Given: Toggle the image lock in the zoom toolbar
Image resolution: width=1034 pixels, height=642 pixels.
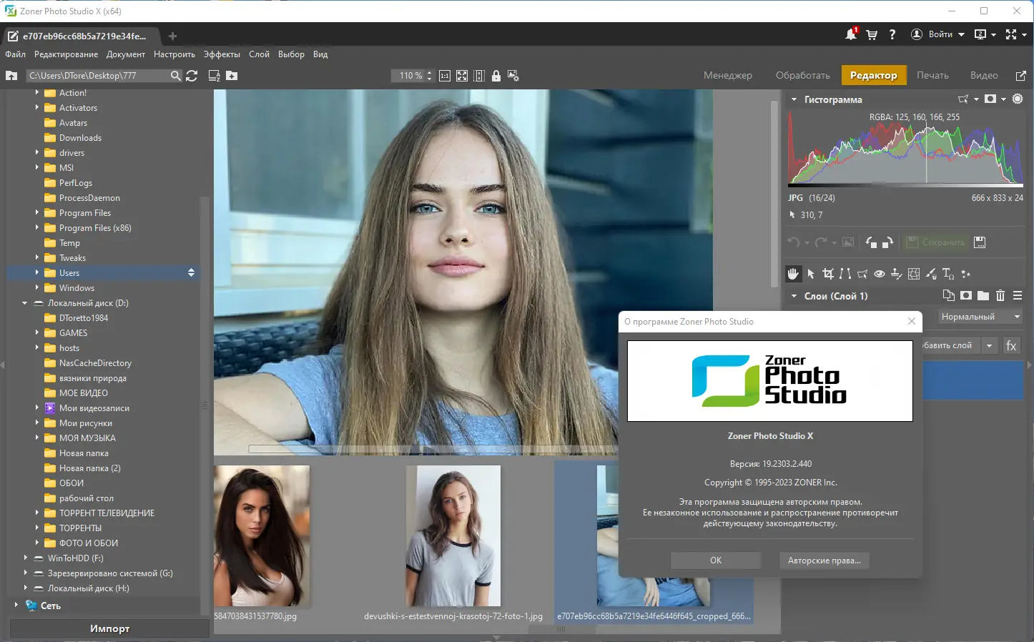Looking at the screenshot, I should pos(496,75).
